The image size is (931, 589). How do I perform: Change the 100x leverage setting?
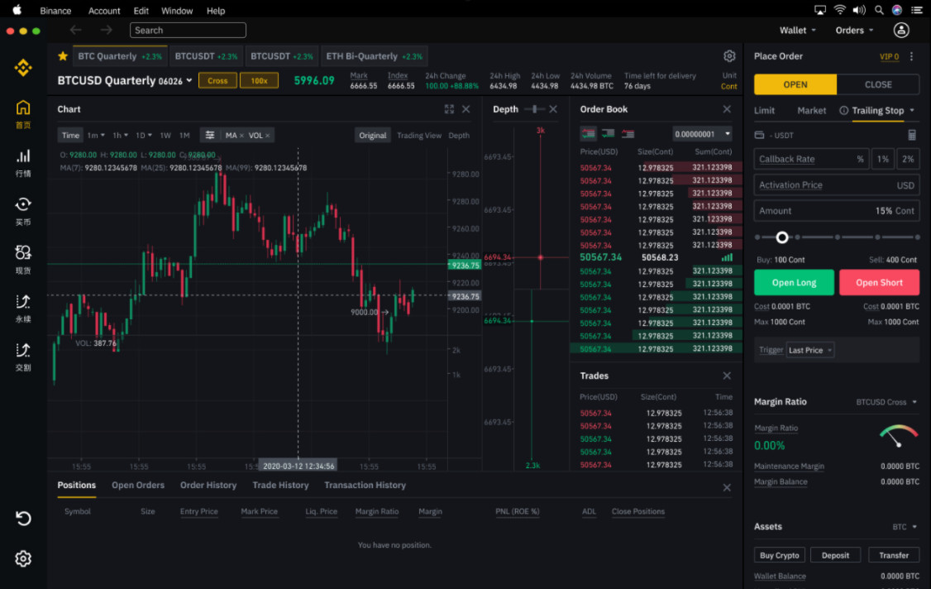pos(259,80)
